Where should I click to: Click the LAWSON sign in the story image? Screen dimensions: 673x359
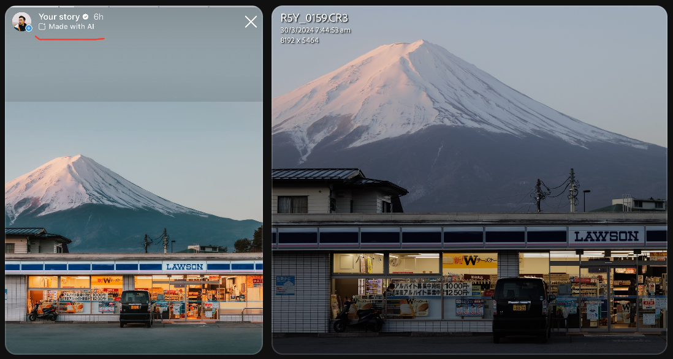point(184,266)
